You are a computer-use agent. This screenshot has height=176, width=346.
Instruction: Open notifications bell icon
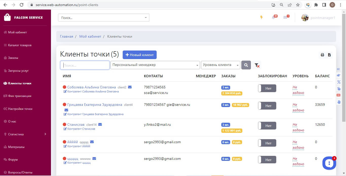[274, 17]
